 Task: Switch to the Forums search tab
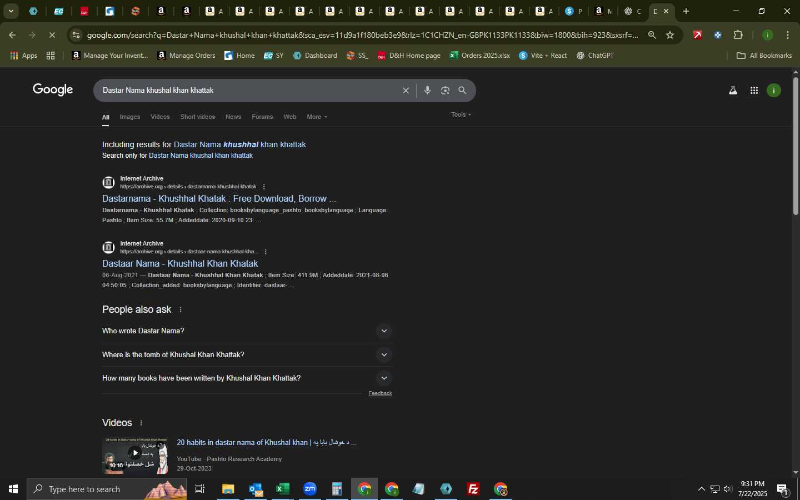(262, 117)
